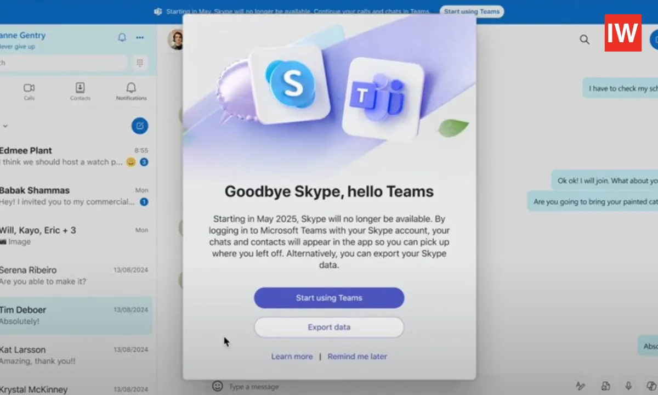Click the microphone voice message icon
Image resolution: width=658 pixels, height=395 pixels.
pyautogui.click(x=628, y=386)
